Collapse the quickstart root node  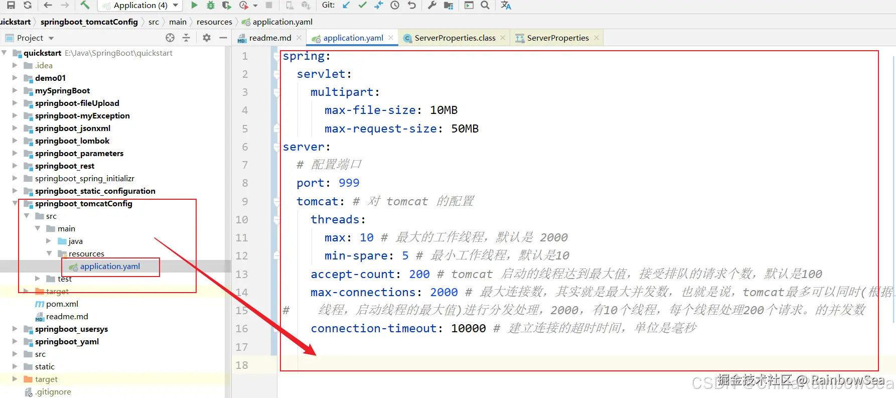[5, 53]
